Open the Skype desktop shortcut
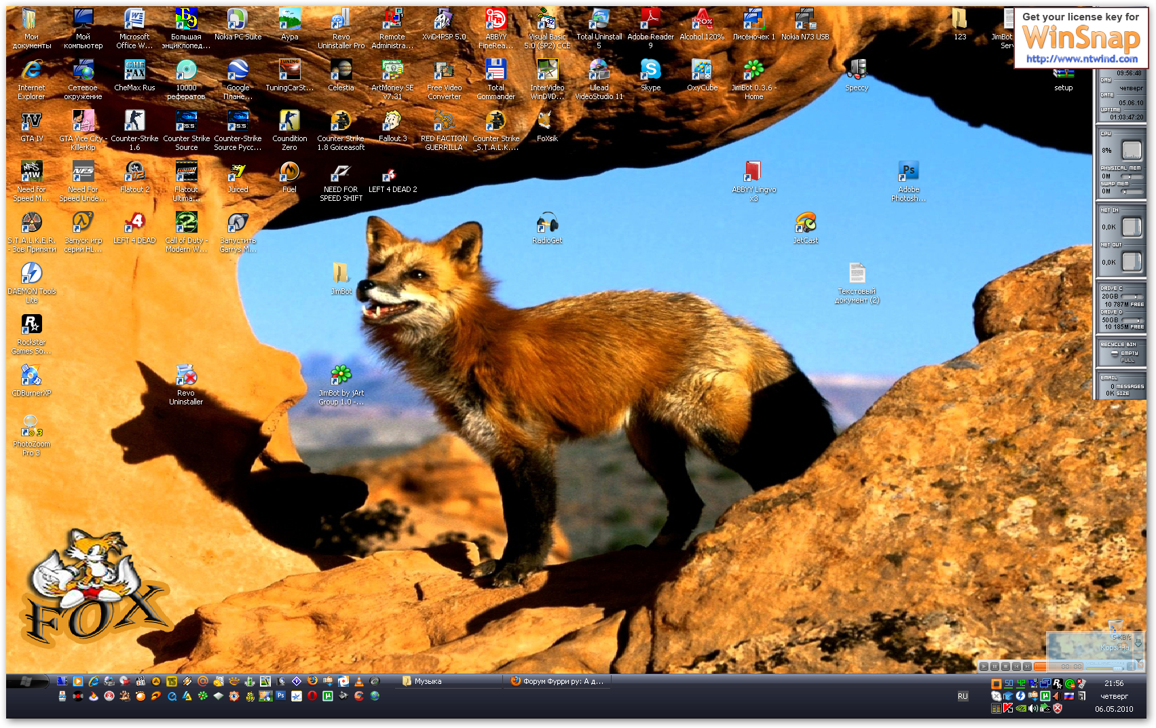This screenshot has height=728, width=1156. click(650, 70)
